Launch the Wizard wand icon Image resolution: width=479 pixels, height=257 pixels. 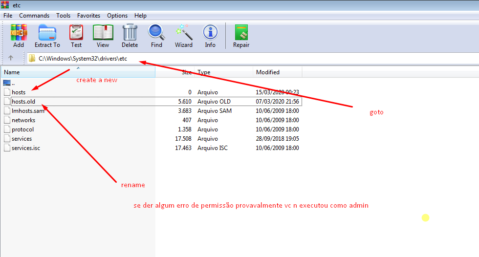[184, 33]
